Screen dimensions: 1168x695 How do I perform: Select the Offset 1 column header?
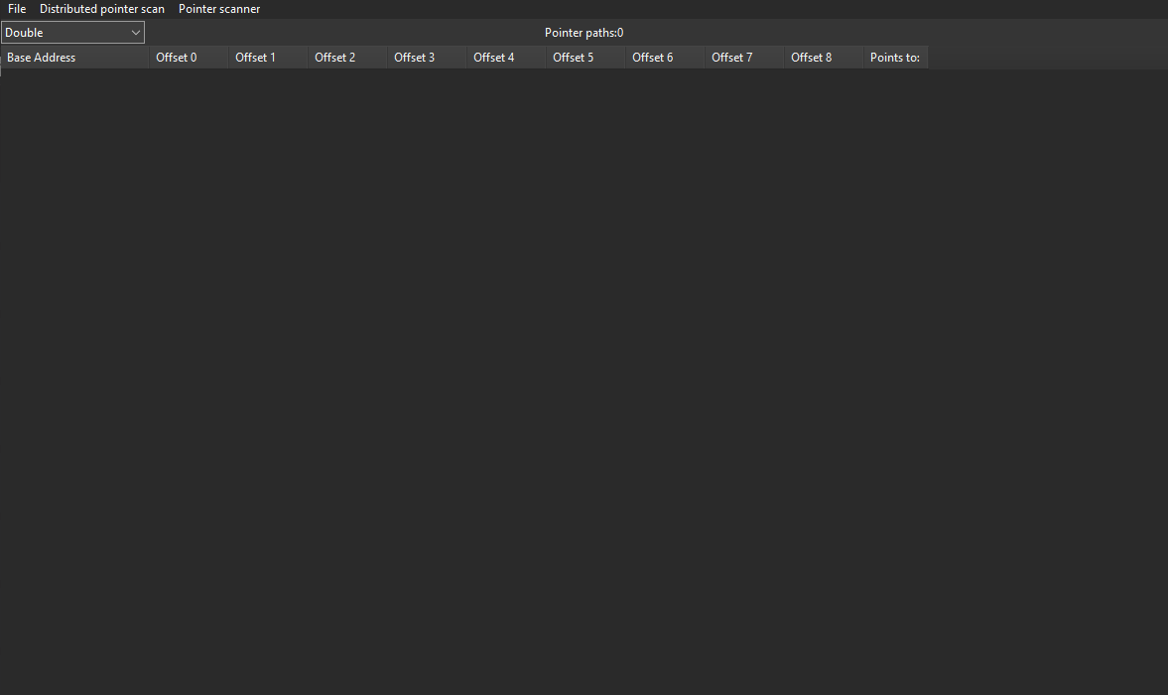pyautogui.click(x=268, y=58)
